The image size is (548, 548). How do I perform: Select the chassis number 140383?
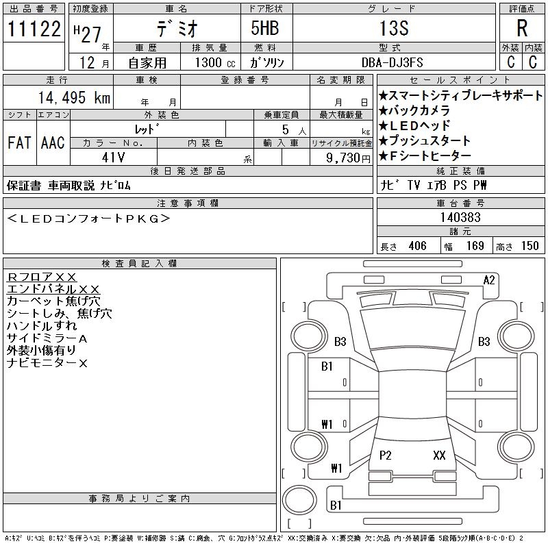pos(460,217)
